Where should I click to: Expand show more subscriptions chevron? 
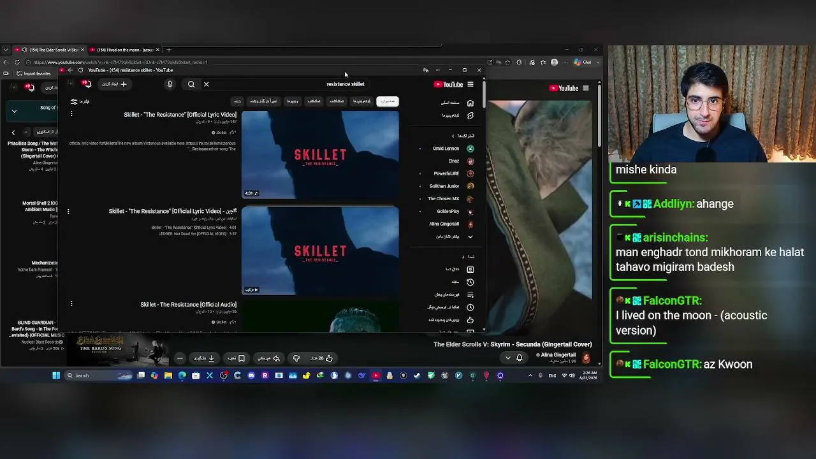point(470,237)
